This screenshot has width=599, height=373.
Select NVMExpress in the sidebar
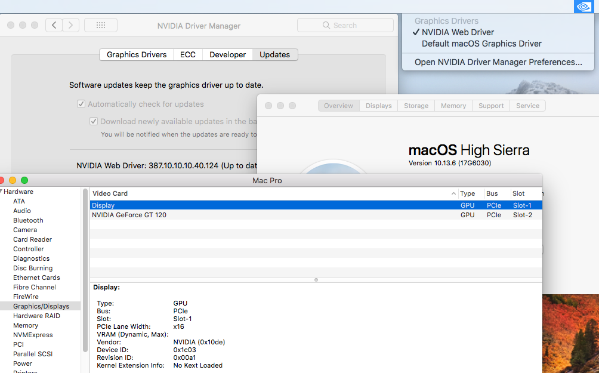(33, 335)
